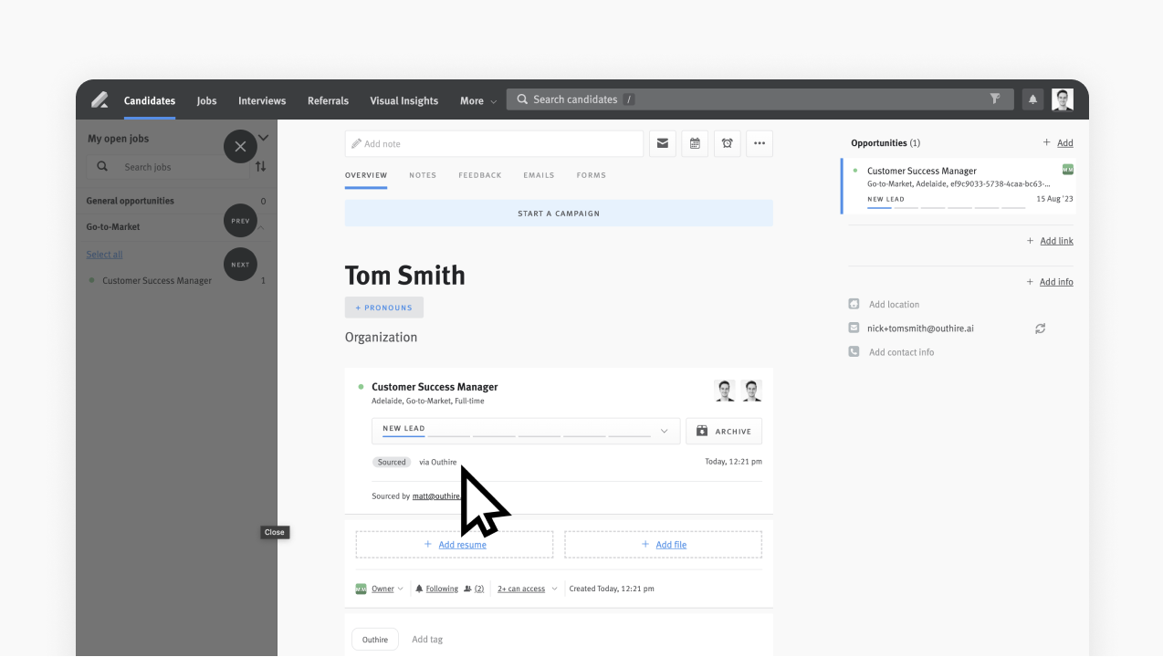This screenshot has height=657, width=1163.
Task: Open the matt@outhire sourced-by link
Action: (436, 496)
